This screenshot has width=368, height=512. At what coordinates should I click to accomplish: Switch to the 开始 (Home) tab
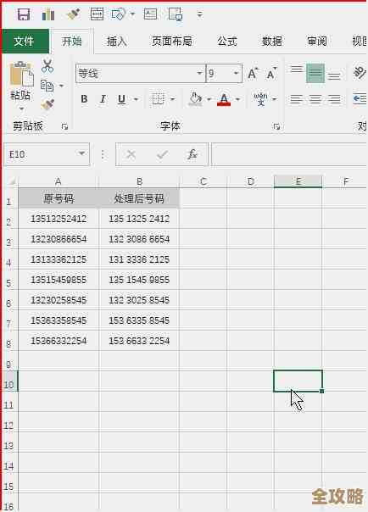72,42
